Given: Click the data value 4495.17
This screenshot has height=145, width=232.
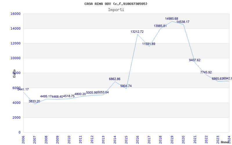Looking at the screenshot, I should tap(46, 97).
